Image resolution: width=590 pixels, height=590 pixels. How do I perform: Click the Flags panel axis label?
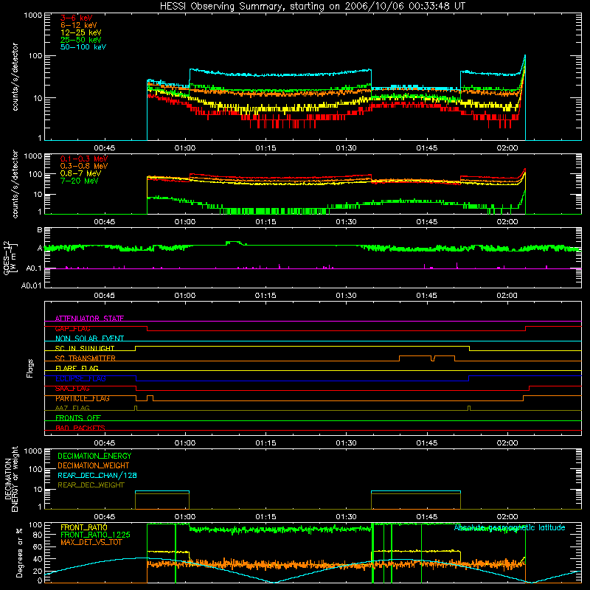point(29,368)
